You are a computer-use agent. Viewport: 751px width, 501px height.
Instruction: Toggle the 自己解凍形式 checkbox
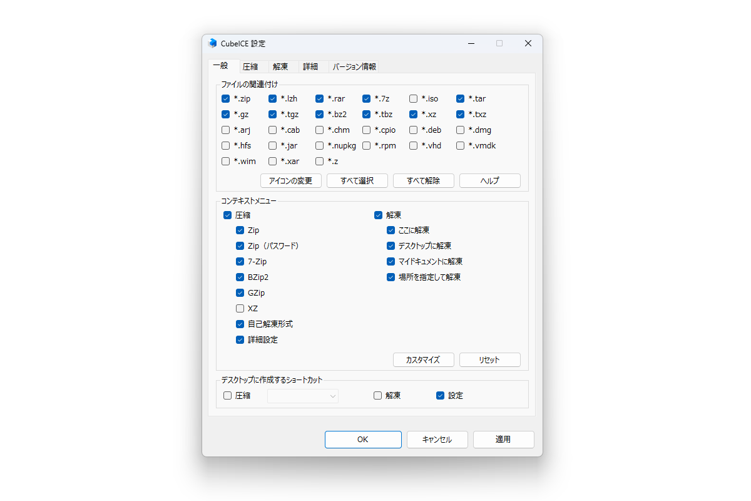click(240, 324)
